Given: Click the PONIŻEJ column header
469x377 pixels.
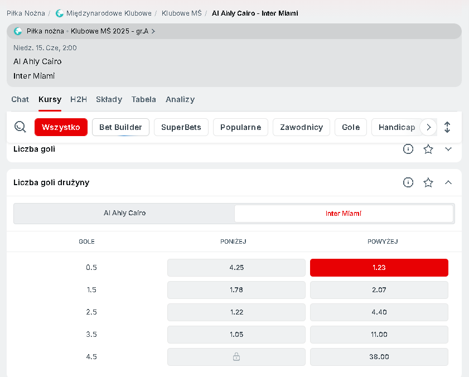Looking at the screenshot, I should pos(233,241).
